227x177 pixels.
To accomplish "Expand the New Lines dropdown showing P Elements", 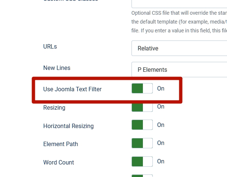I will (179, 70).
